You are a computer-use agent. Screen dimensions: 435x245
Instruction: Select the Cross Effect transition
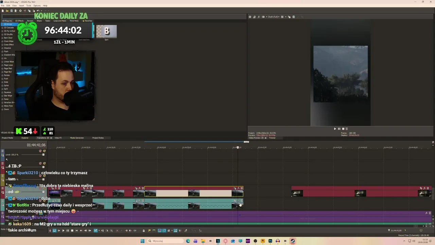pos(9,45)
